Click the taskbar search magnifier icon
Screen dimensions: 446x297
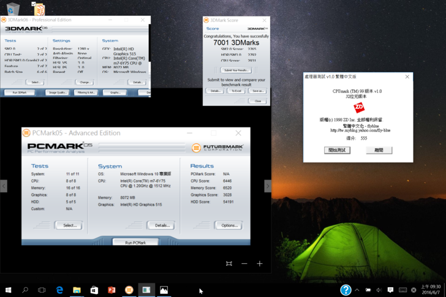coord(25,290)
